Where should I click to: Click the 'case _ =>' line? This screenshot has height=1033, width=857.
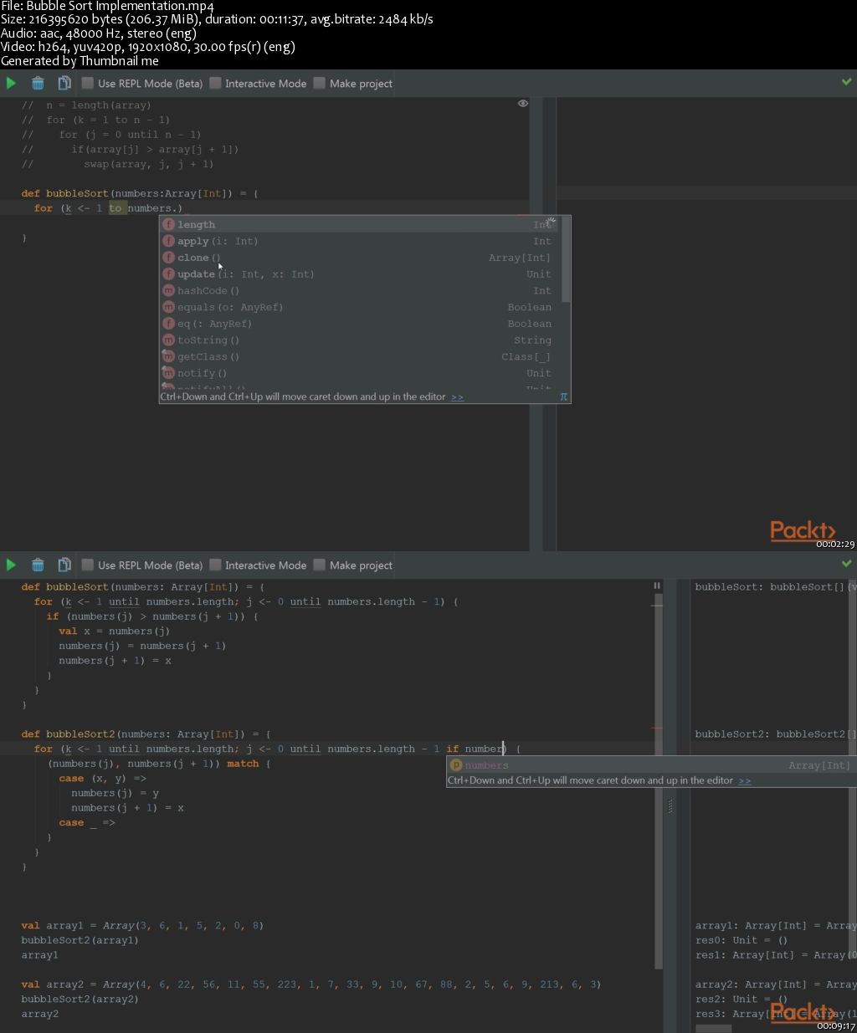87,822
